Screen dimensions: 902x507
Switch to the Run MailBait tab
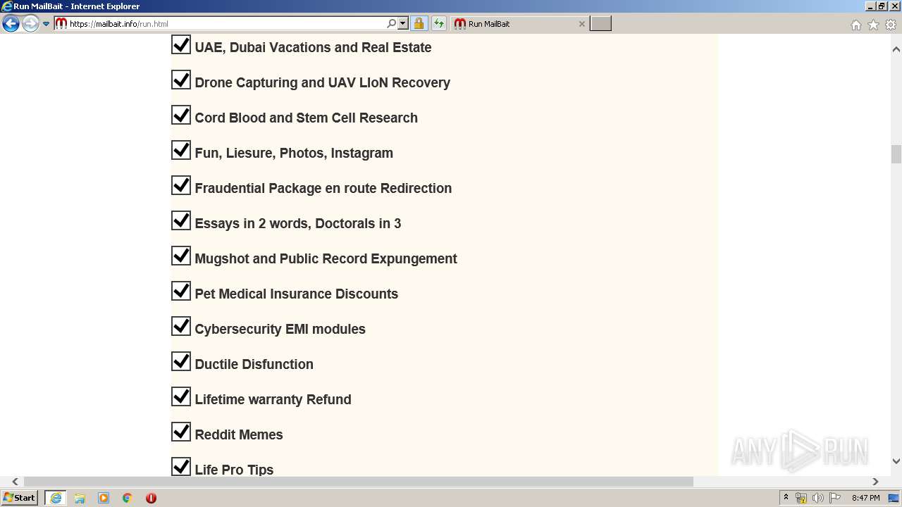[x=518, y=24]
